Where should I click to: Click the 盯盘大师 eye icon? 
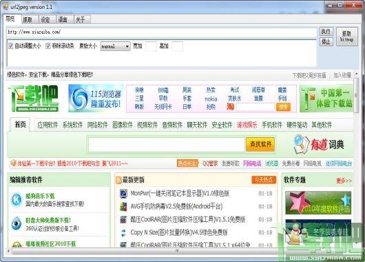17,224
